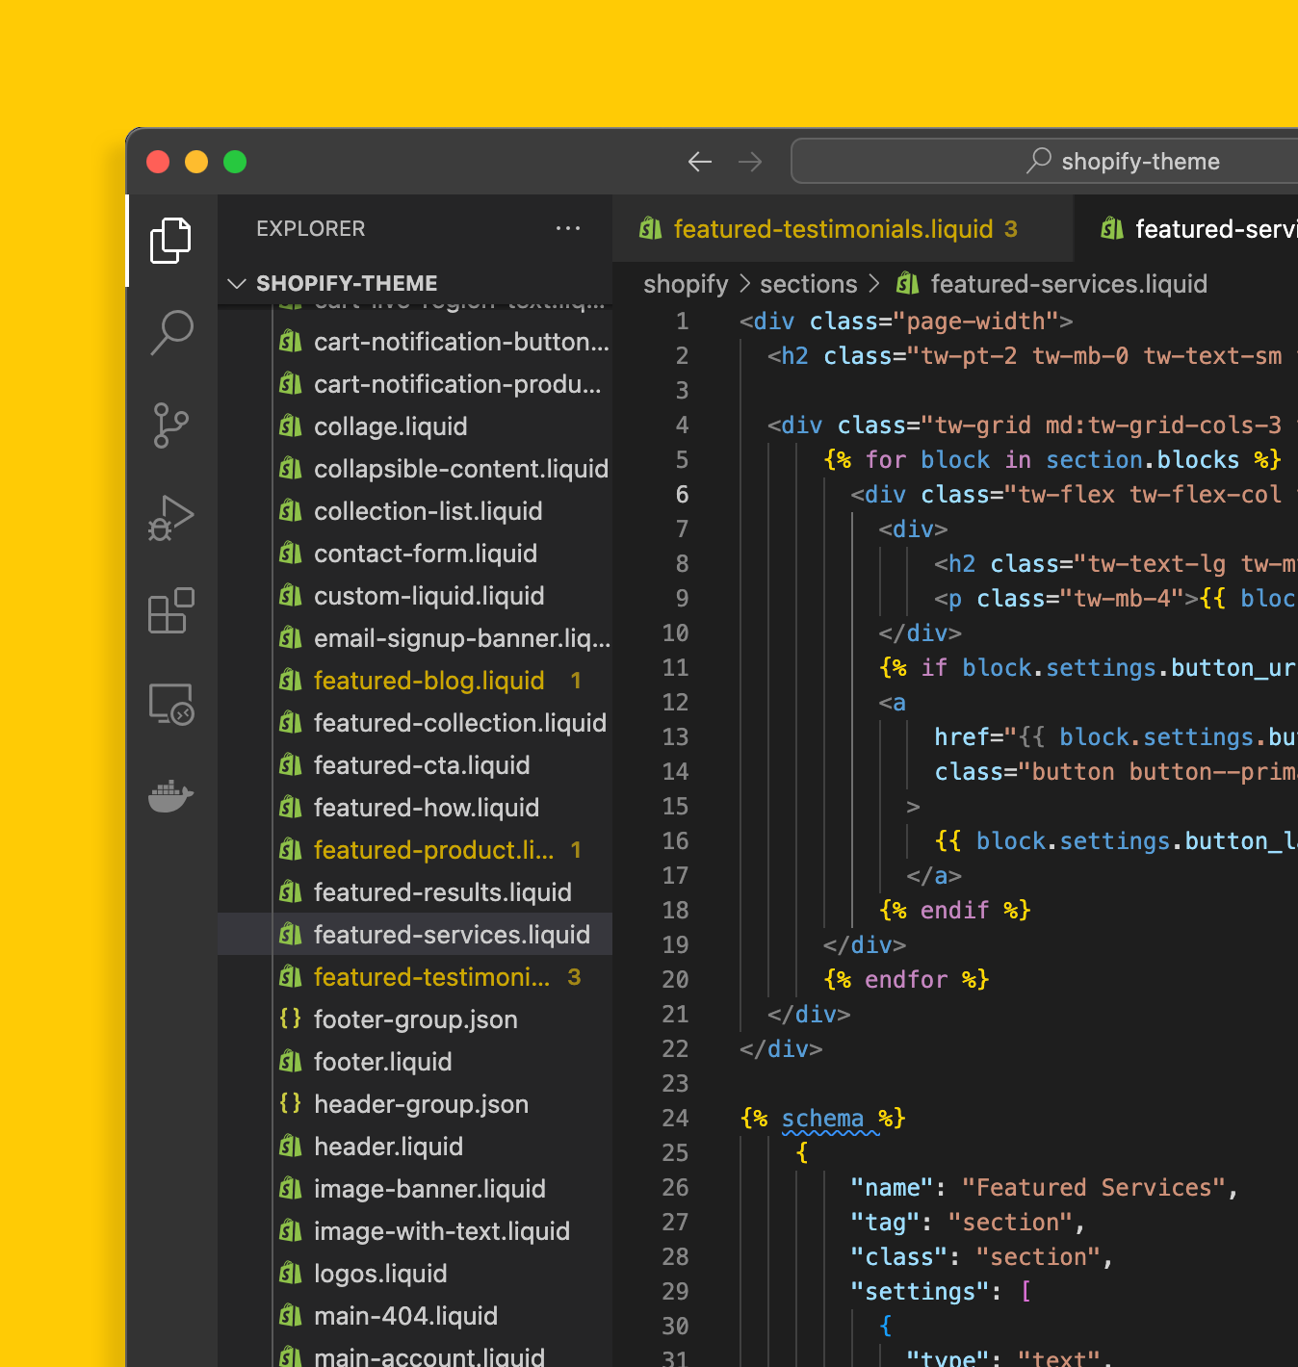Open the Run and Debug view

(171, 518)
